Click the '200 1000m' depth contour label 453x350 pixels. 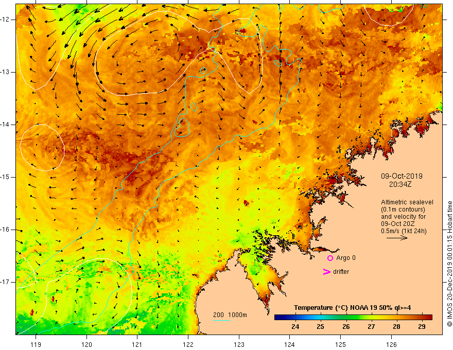[230, 315]
